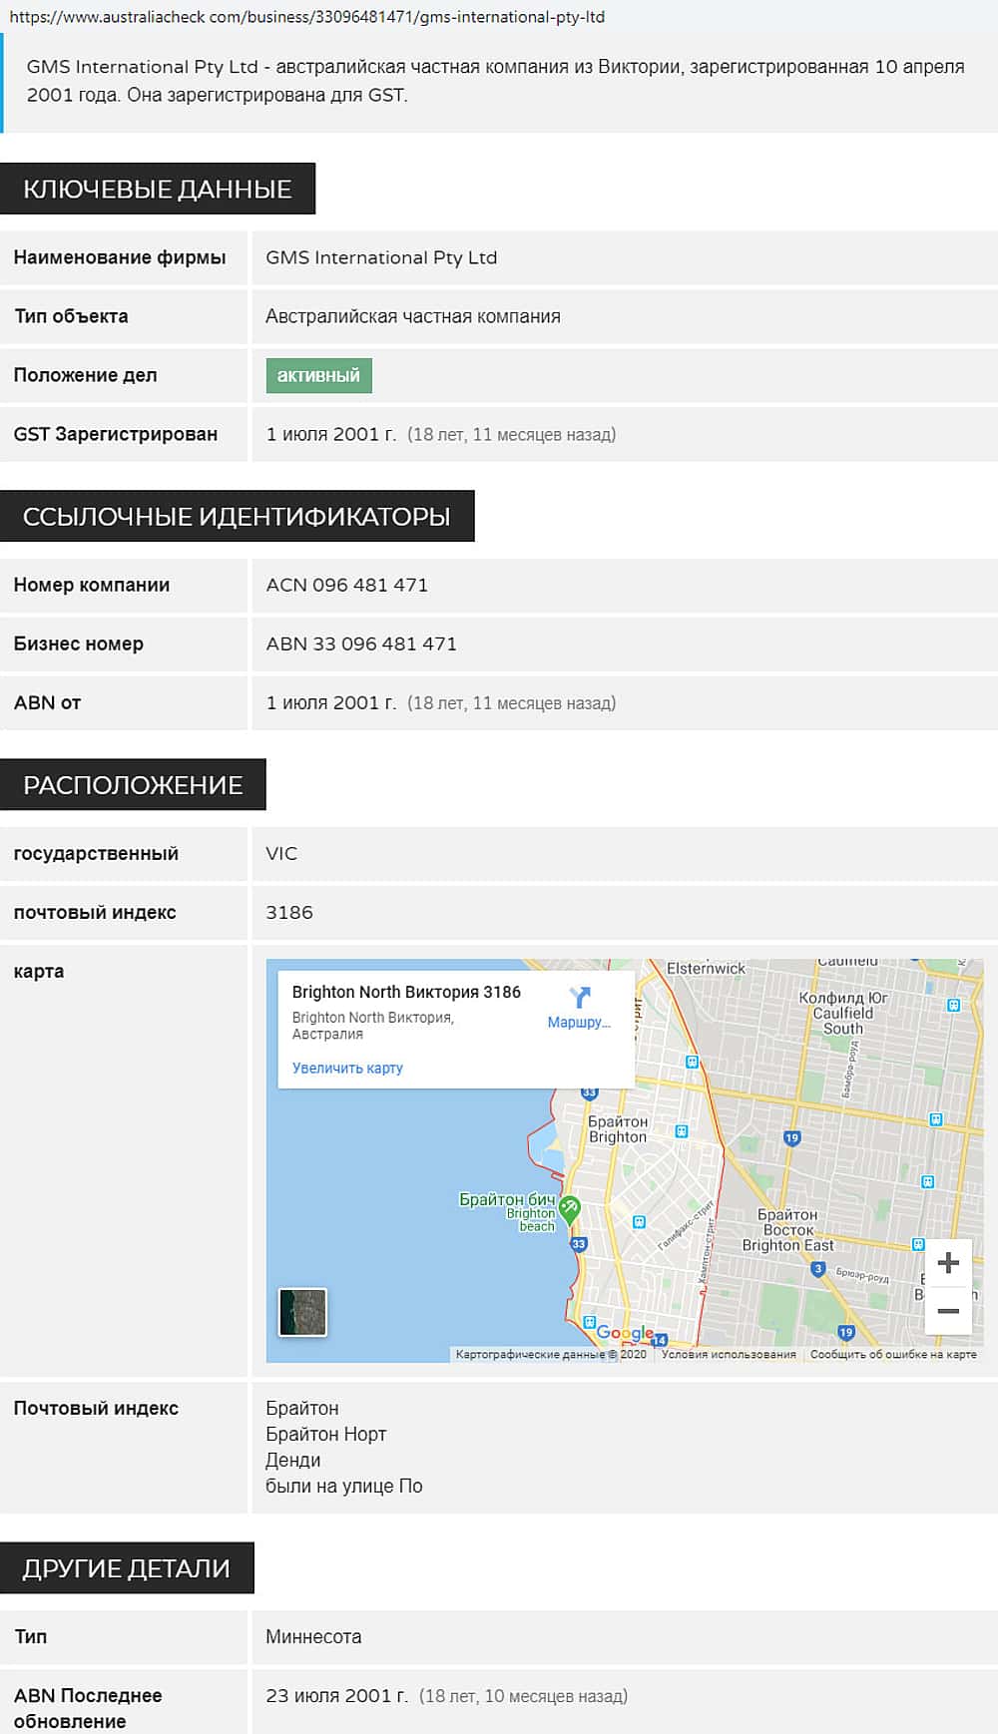Screen dimensions: 998x1734
Task: Zoom out the map with minus button
Action: (948, 1311)
